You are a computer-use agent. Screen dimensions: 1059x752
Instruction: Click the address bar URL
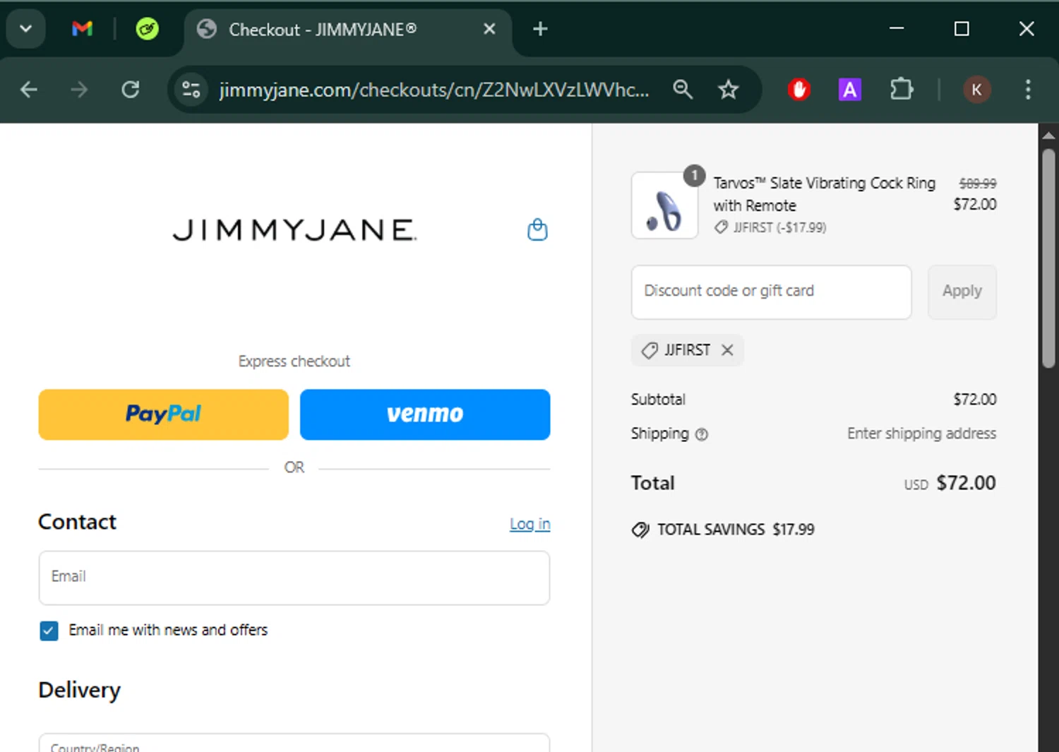(433, 90)
